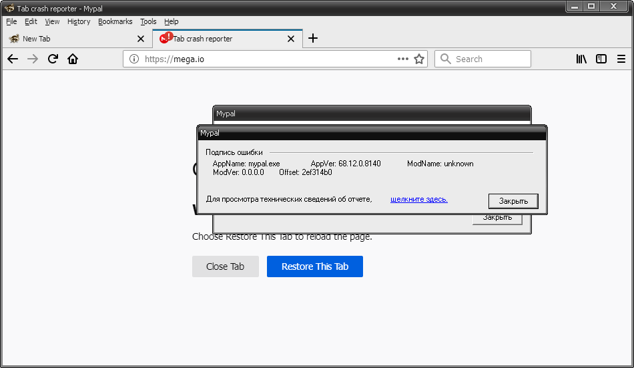Click the ModVer: 0.0.0.0 text
The image size is (634, 368).
[238, 172]
